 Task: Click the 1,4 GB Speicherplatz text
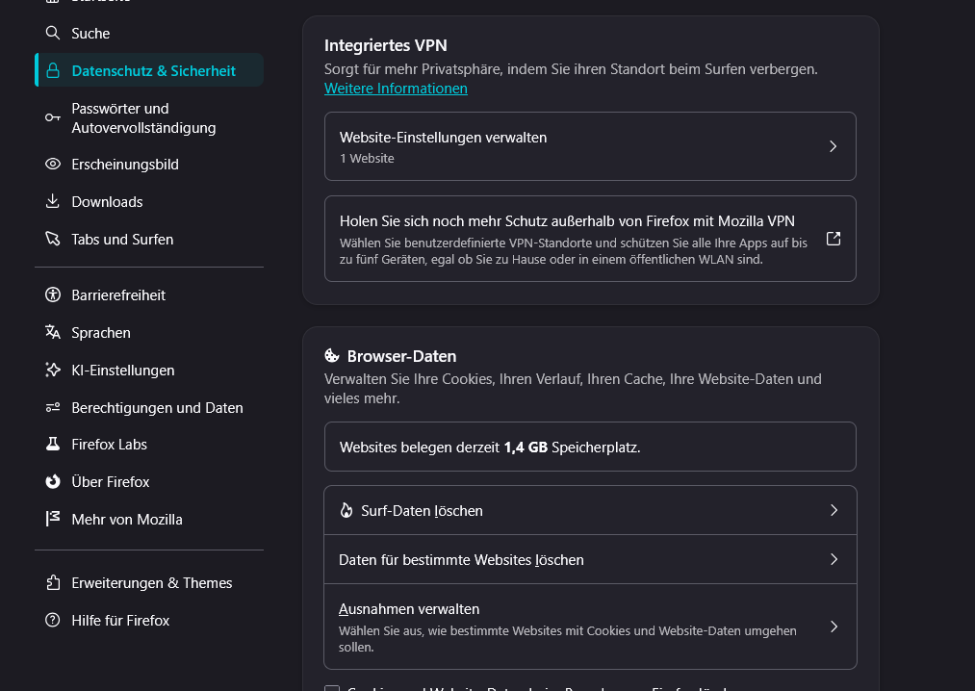tap(572, 448)
